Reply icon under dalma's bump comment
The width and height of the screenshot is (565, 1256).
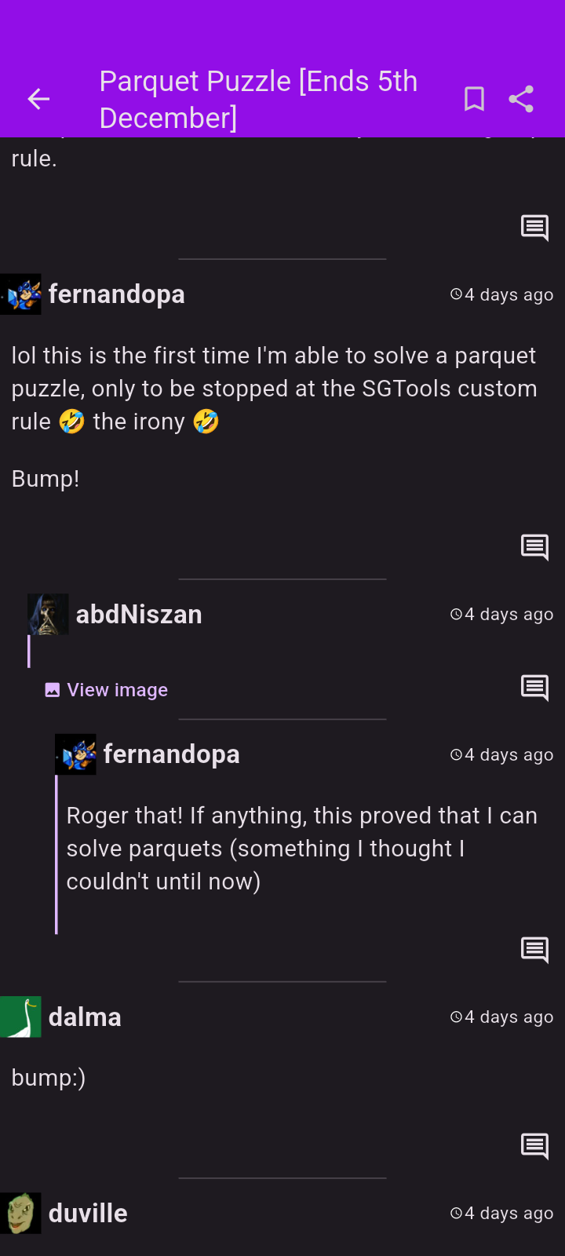point(534,1146)
